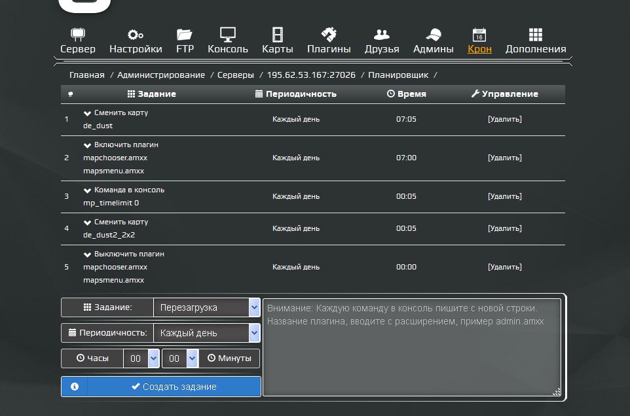Focus the console commands text area
The height and width of the screenshot is (416, 630).
412,347
